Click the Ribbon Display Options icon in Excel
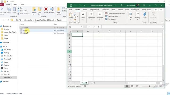The height and width of the screenshot is (95, 170). pyautogui.click(x=144, y=5)
